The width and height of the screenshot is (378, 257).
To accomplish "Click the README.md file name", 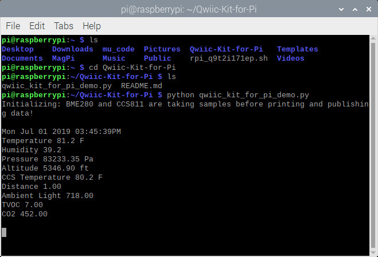I will click(142, 86).
